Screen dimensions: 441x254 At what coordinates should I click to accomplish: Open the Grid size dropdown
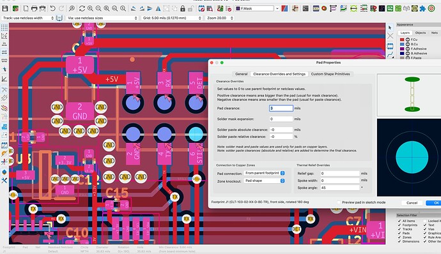point(171,18)
